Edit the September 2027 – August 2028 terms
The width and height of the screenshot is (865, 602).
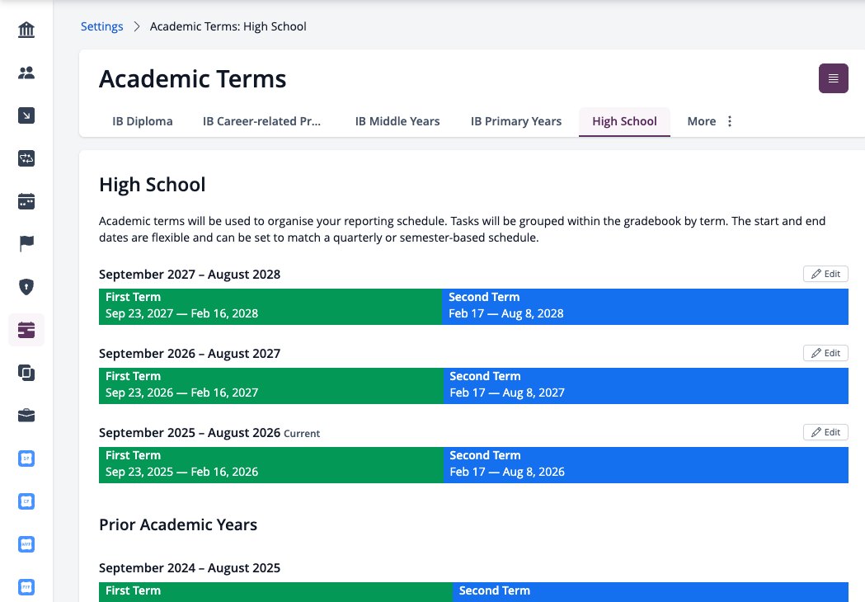pos(825,274)
